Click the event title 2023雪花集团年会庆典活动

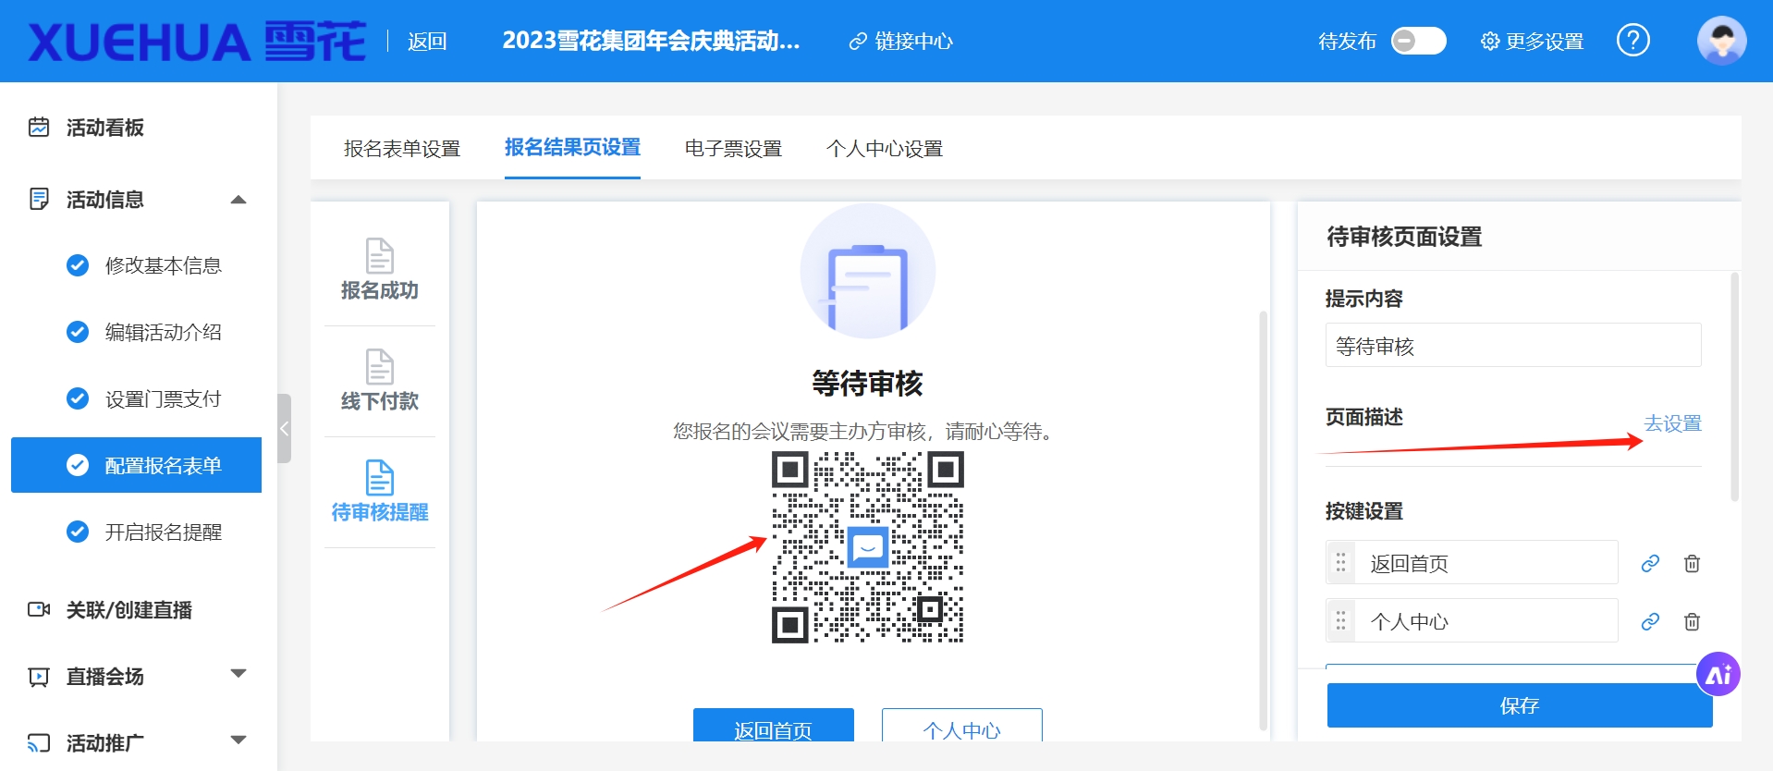[x=651, y=42]
